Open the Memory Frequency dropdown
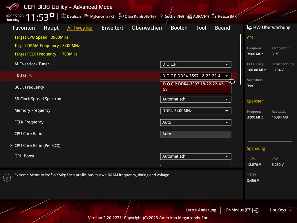This screenshot has height=223, width=297. point(196,111)
